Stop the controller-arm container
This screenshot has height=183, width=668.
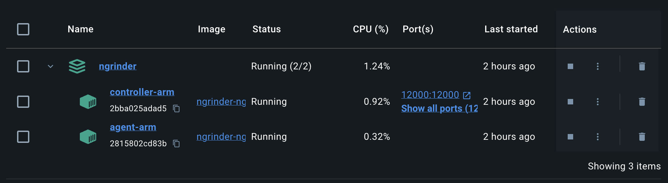point(570,102)
